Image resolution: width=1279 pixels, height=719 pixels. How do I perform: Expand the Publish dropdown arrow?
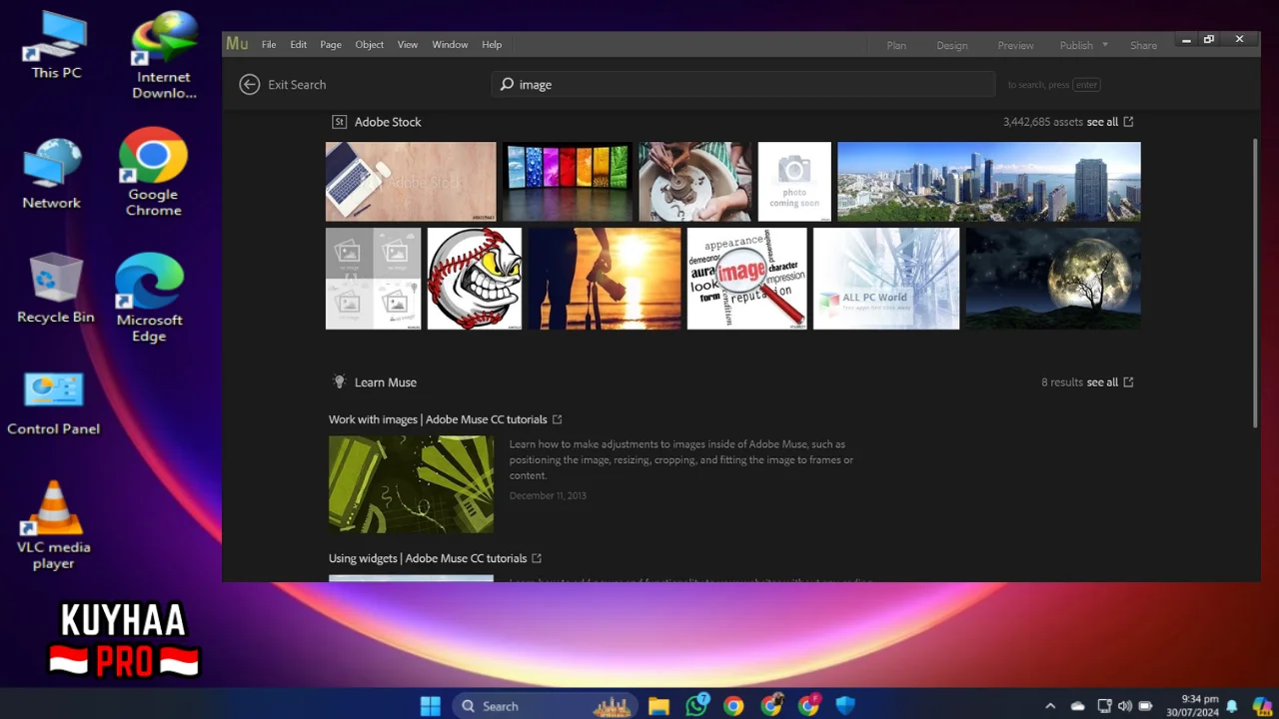(x=1105, y=45)
